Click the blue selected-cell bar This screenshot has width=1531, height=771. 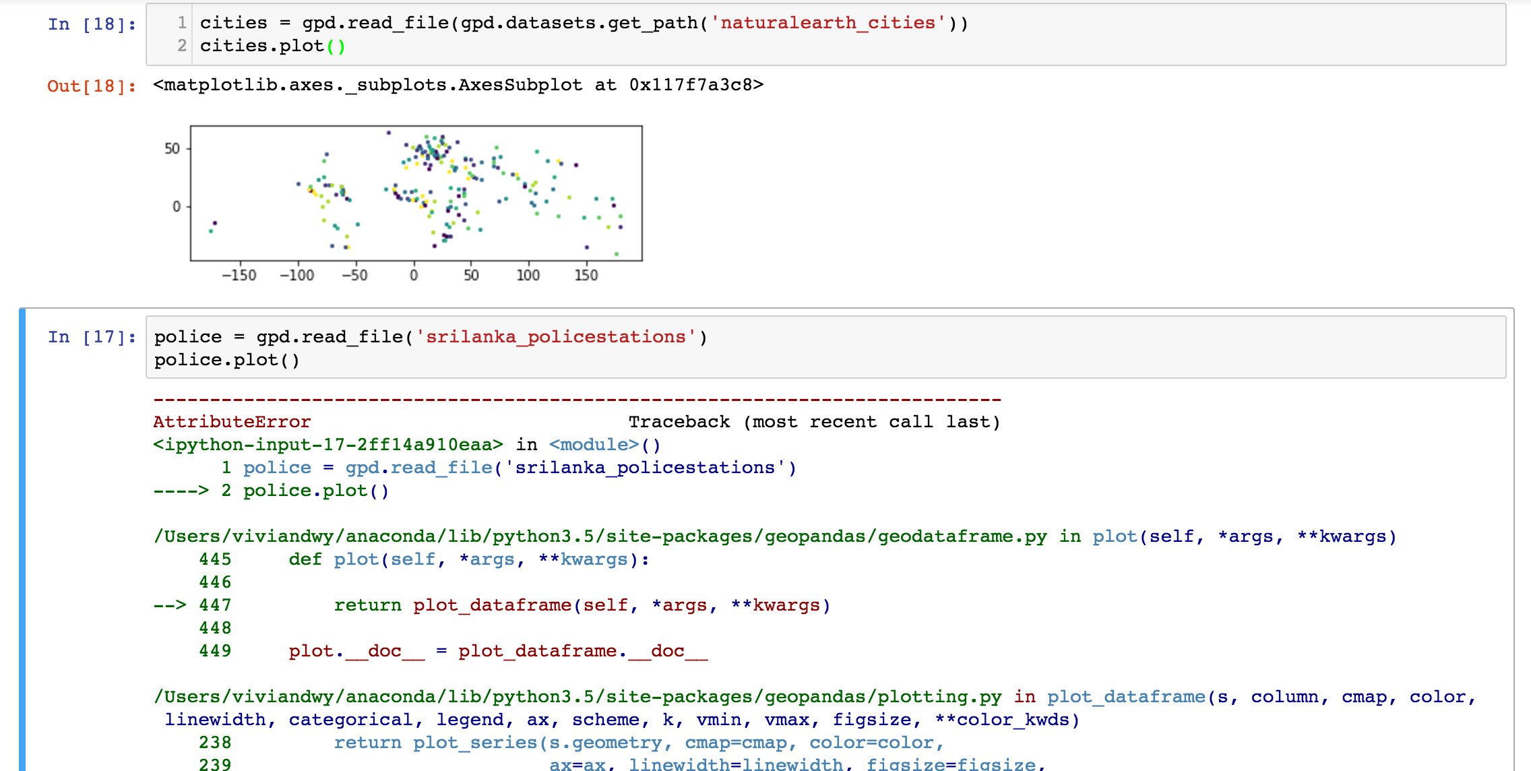[x=22, y=539]
